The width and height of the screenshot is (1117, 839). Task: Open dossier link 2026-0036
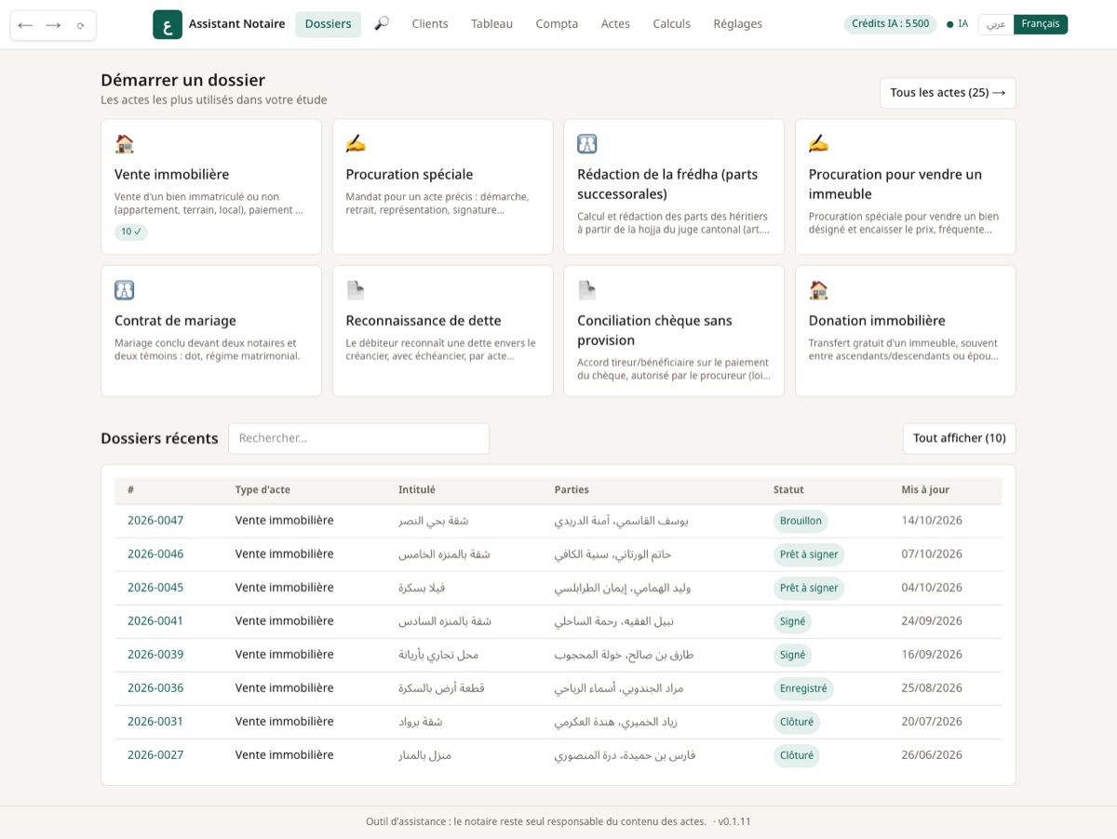tap(155, 688)
